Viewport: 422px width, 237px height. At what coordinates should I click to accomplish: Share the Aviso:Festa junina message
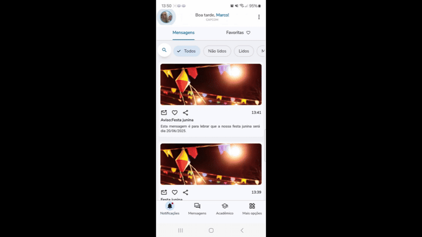coord(186,112)
